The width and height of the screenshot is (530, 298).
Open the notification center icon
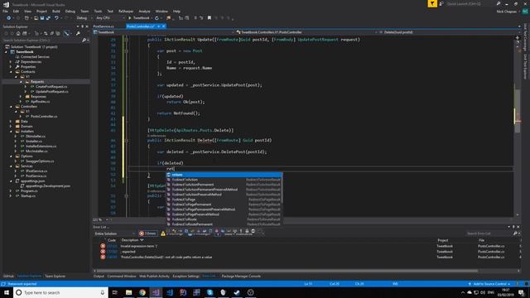coord(521,292)
